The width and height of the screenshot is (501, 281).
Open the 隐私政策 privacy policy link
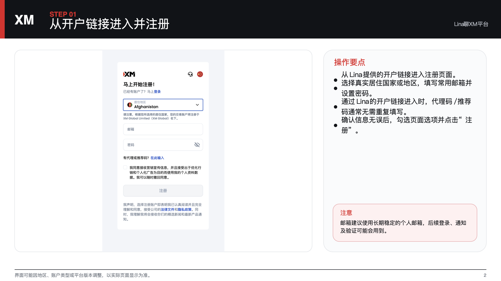tap(185, 210)
